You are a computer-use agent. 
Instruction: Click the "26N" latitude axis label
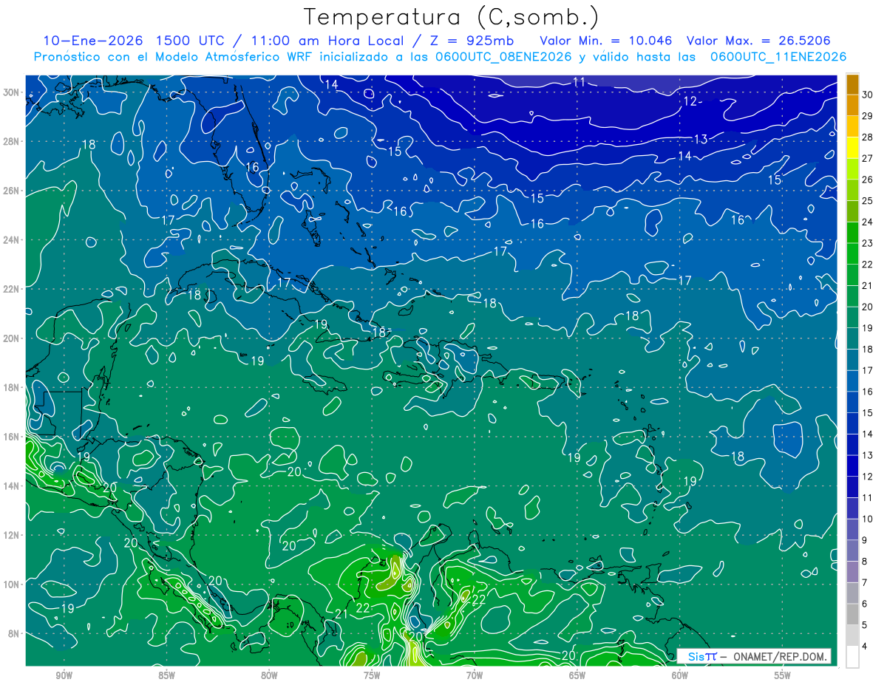click(x=12, y=191)
